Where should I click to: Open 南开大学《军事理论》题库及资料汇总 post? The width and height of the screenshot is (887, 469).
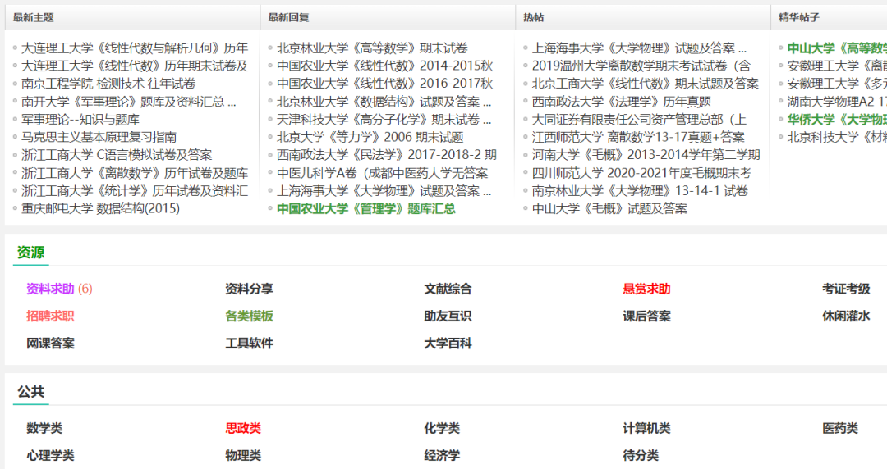pyautogui.click(x=128, y=102)
